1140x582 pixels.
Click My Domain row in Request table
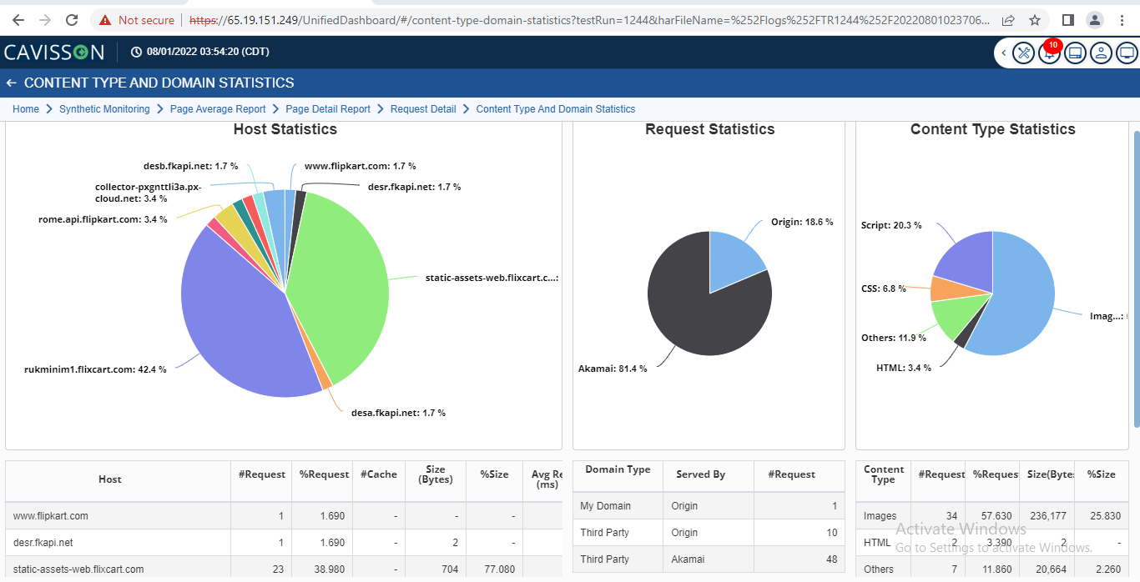click(x=709, y=506)
